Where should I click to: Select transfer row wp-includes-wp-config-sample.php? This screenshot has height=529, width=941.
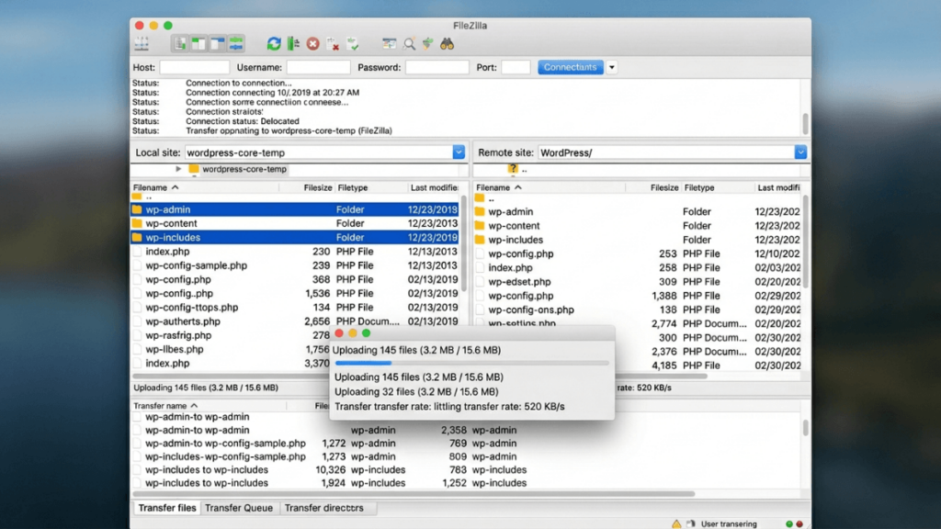click(x=226, y=456)
